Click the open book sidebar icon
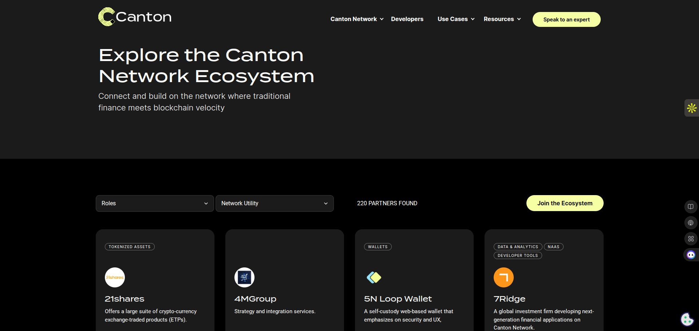Image resolution: width=699 pixels, height=331 pixels. [691, 207]
